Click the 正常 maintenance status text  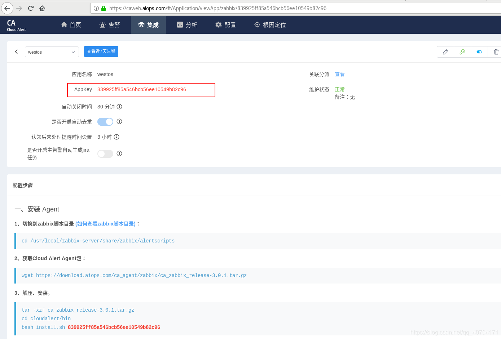(x=340, y=89)
